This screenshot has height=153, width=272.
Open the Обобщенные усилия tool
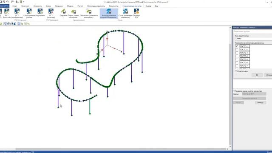[29, 14]
